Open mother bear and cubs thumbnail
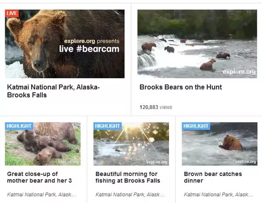Viewport: 262px width, 203px height. [x=43, y=144]
